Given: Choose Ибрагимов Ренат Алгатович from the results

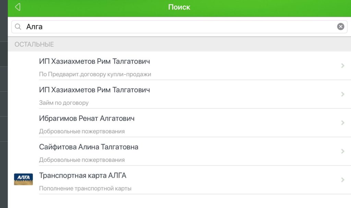Looking at the screenshot, I should (87, 119).
